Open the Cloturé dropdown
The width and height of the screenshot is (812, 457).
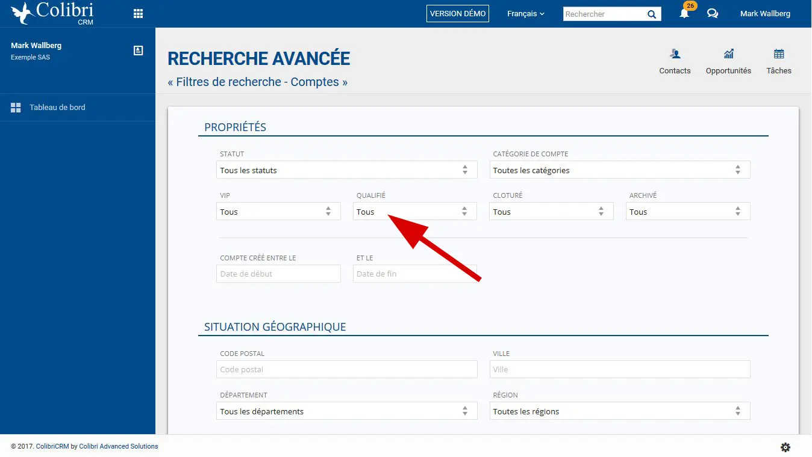coord(551,212)
